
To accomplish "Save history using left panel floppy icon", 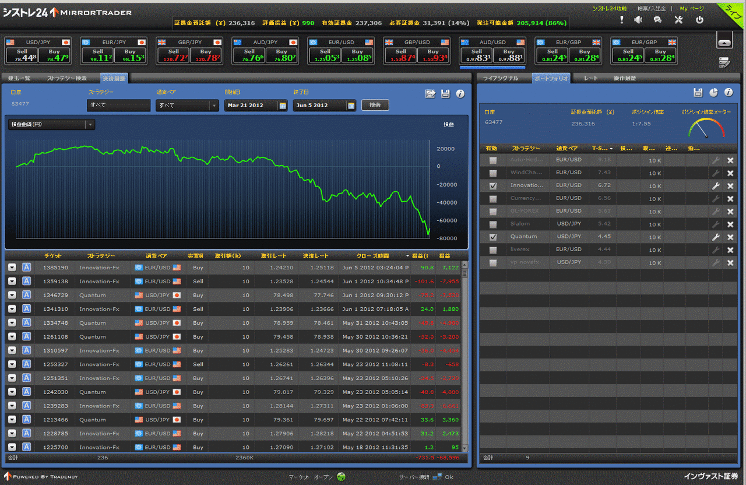I will [x=445, y=93].
